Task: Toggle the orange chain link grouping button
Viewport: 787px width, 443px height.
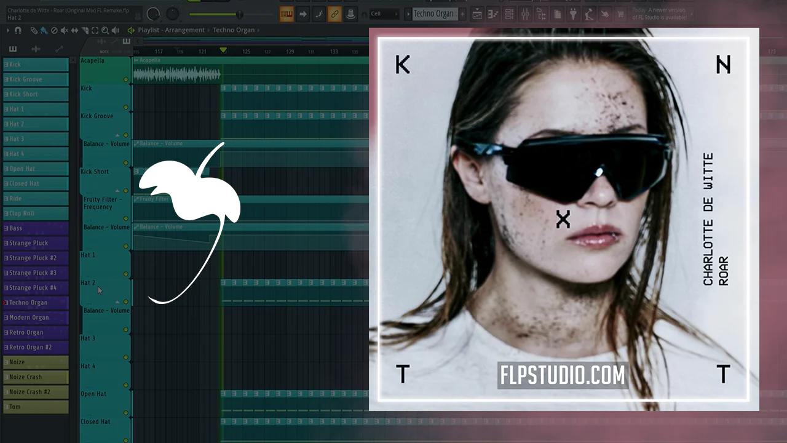Action: (x=334, y=14)
